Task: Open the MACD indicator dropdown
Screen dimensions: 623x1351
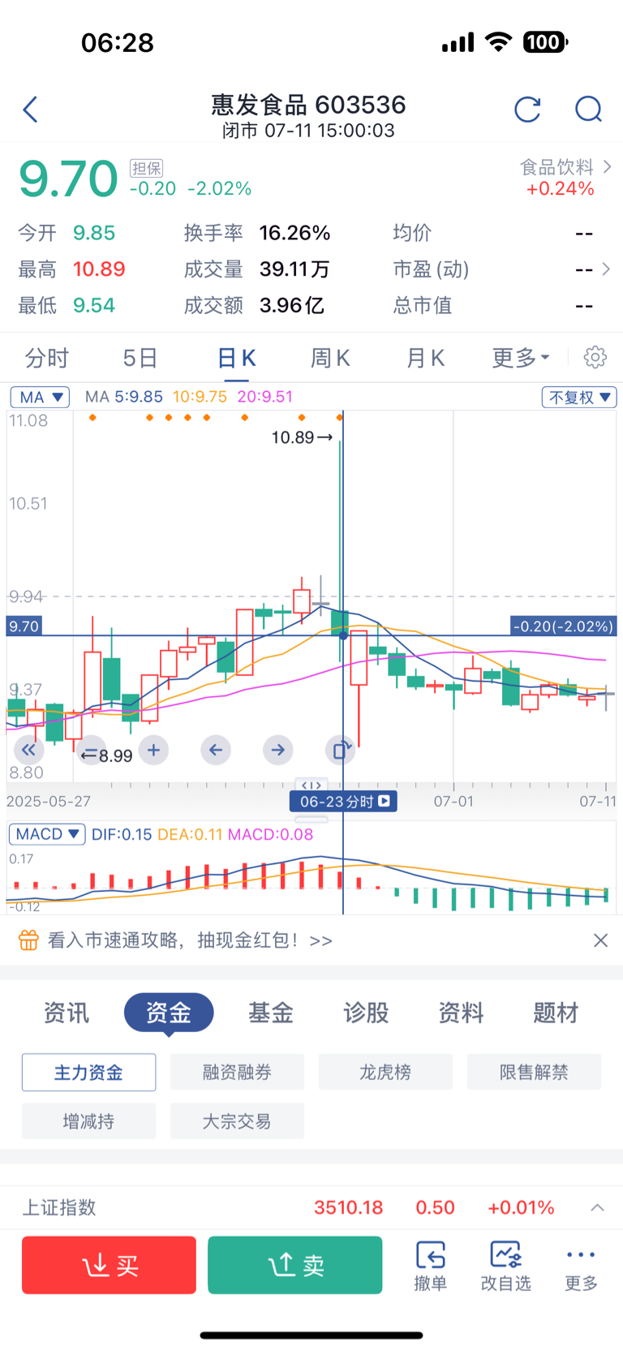Action: click(47, 834)
